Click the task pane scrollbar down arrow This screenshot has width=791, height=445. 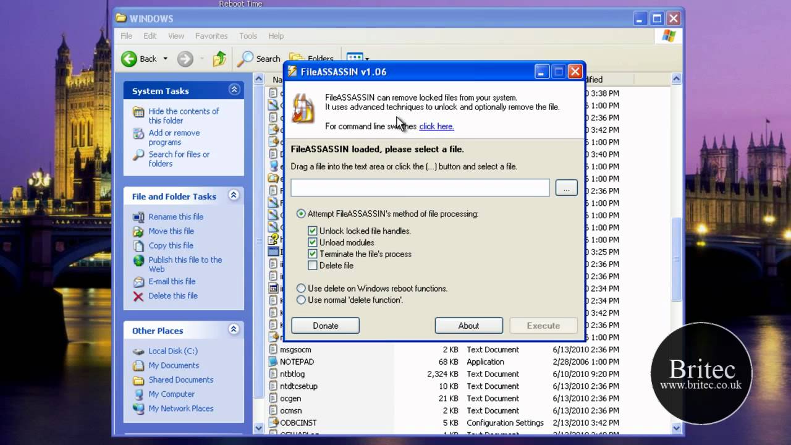click(259, 428)
